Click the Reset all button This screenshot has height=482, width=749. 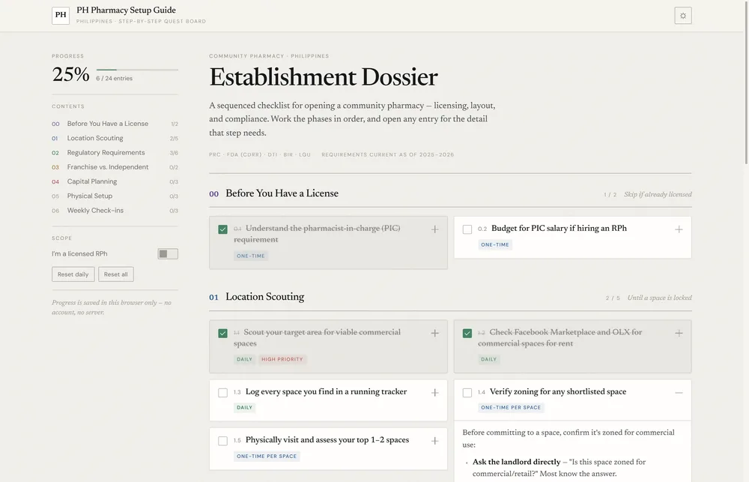click(115, 274)
